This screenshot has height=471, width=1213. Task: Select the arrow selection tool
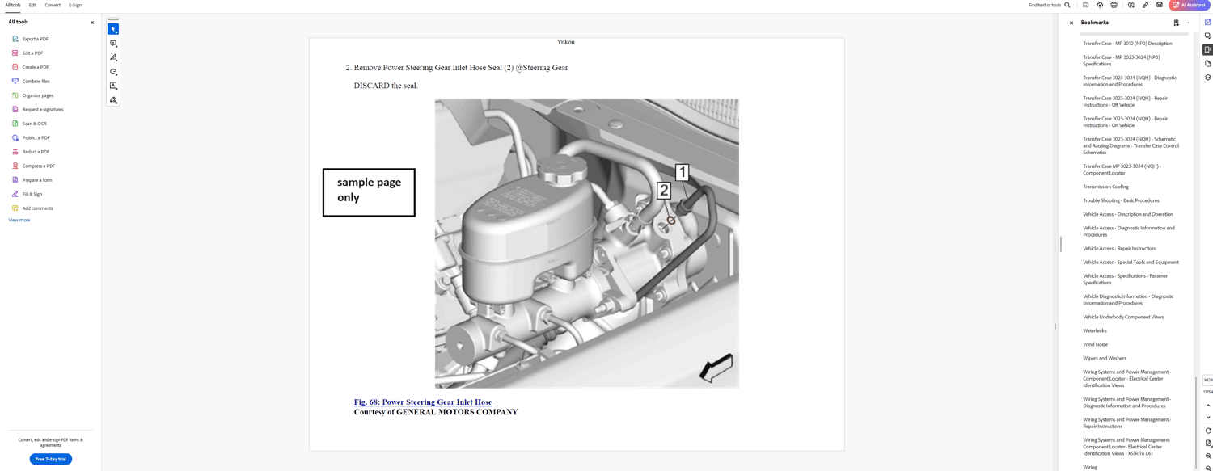(113, 29)
